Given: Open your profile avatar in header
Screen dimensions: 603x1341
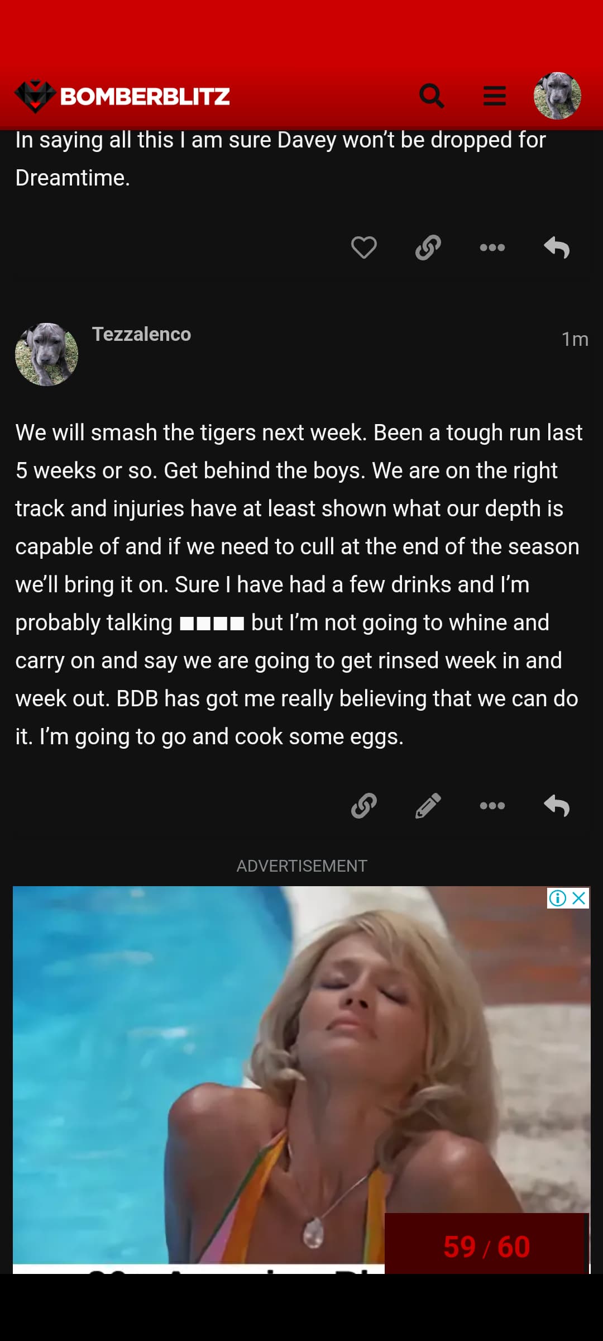Looking at the screenshot, I should click(557, 96).
